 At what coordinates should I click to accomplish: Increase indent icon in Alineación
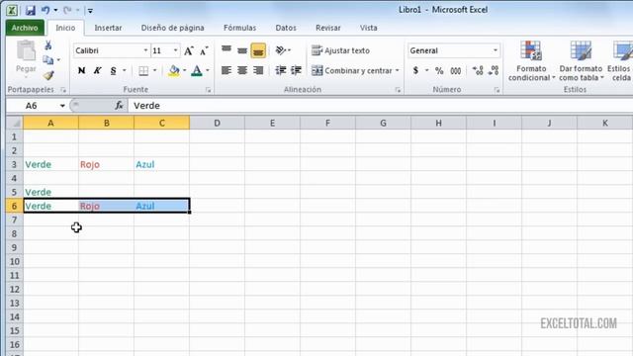coord(297,70)
